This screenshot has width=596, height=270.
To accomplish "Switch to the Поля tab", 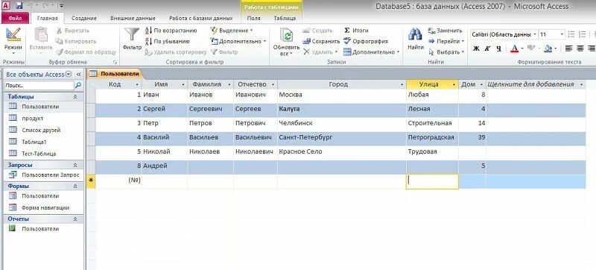I will click(x=253, y=18).
